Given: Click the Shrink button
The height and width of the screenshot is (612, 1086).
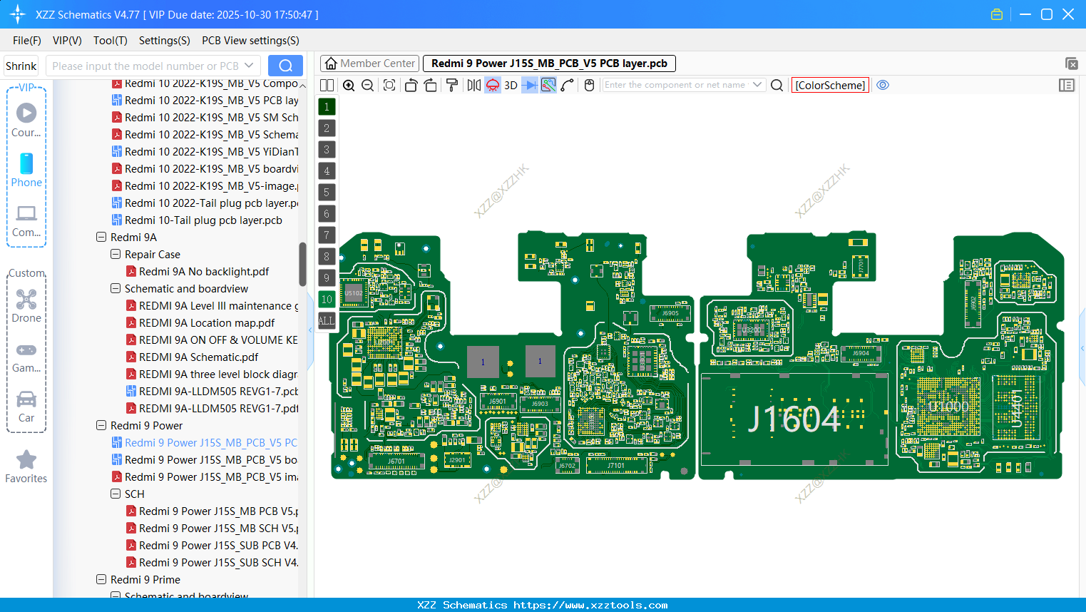Looking at the screenshot, I should pos(21,66).
